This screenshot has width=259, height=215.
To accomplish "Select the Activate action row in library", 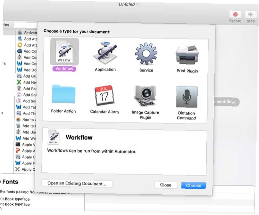I will point(27,33).
